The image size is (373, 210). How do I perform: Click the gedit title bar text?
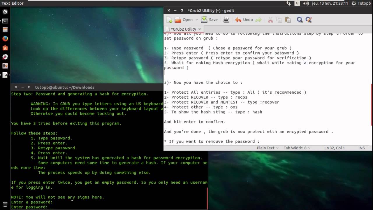pos(211,10)
